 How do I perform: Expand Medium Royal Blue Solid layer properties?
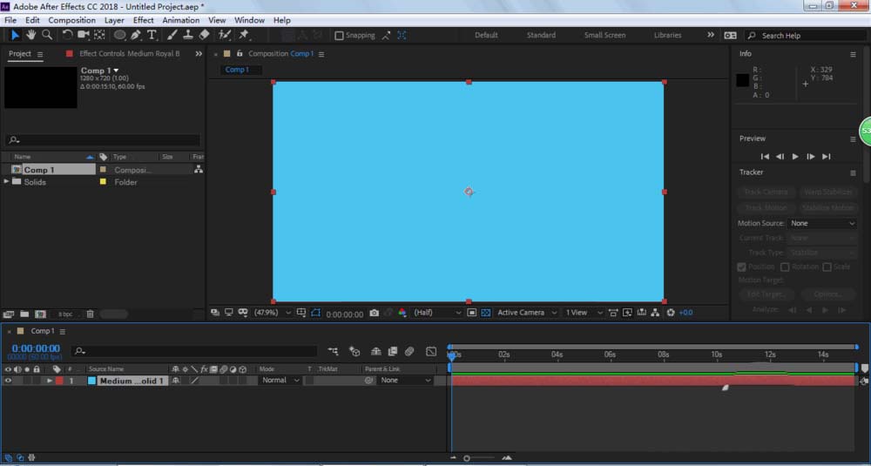50,381
